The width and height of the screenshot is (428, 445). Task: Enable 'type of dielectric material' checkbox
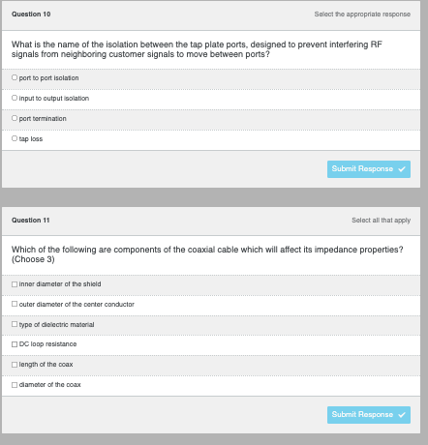pyautogui.click(x=15, y=324)
